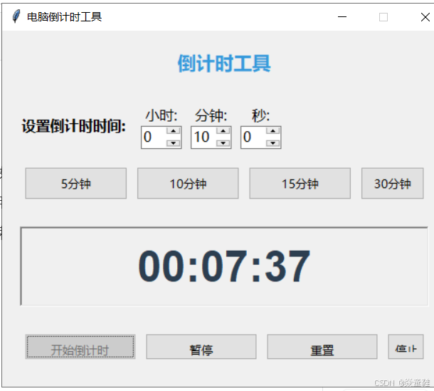Click the window title 电脑倒计时工具
The width and height of the screenshot is (434, 391).
tap(65, 17)
